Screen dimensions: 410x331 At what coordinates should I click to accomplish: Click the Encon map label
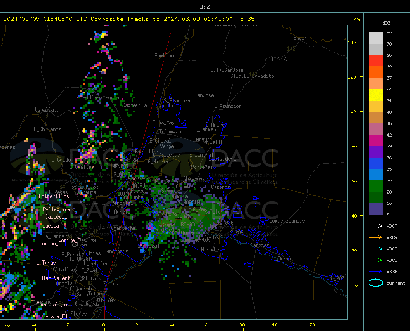pos(300,38)
